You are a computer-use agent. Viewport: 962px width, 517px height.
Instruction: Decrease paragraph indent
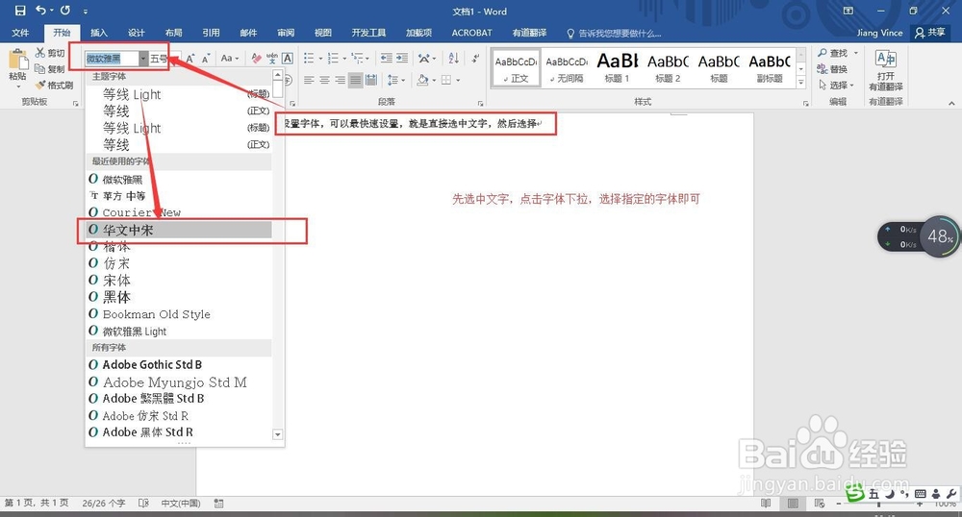387,59
